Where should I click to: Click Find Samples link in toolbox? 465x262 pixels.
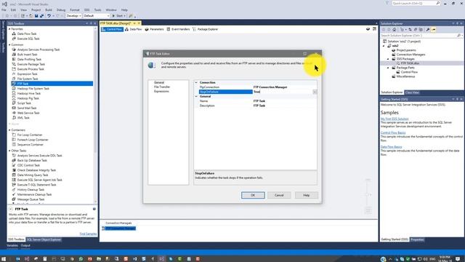coord(88,234)
